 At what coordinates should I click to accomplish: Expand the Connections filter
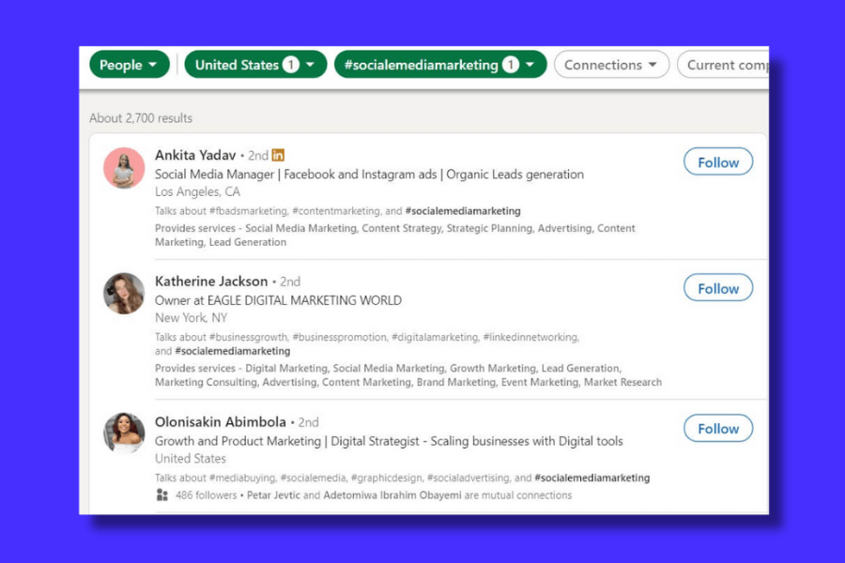pos(611,64)
